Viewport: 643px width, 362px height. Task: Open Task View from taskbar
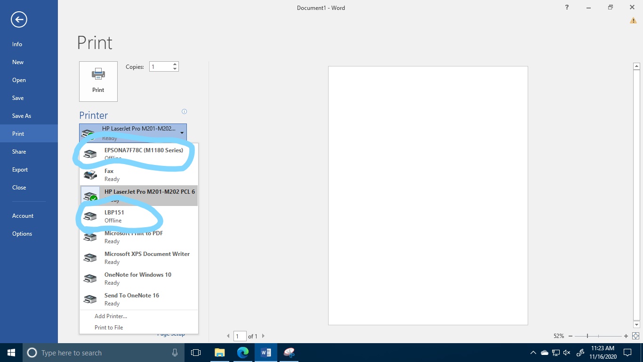coord(196,353)
